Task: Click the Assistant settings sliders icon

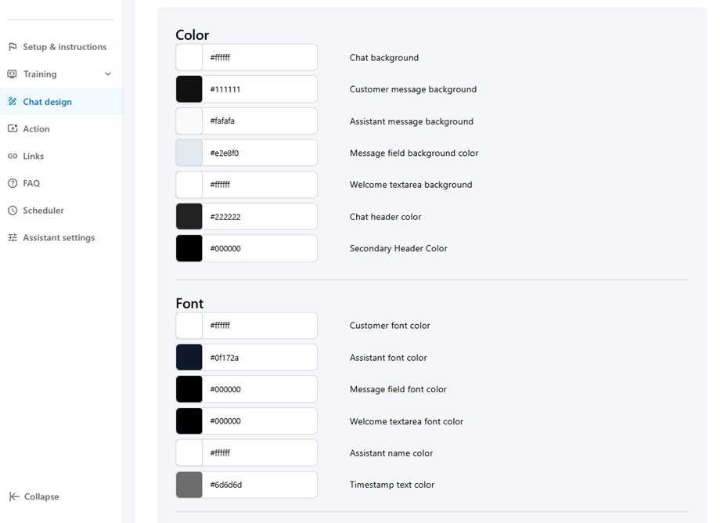Action: point(11,237)
